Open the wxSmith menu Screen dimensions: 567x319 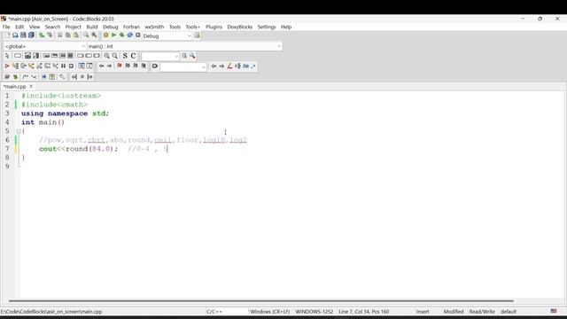(x=154, y=27)
